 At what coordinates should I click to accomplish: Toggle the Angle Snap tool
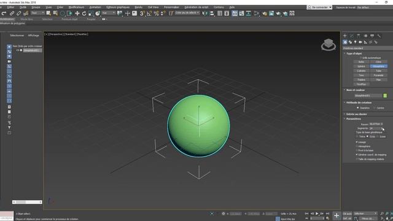pos(149,14)
